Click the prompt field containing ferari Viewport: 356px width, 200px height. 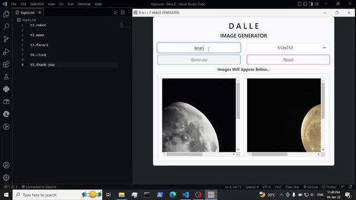click(x=199, y=48)
